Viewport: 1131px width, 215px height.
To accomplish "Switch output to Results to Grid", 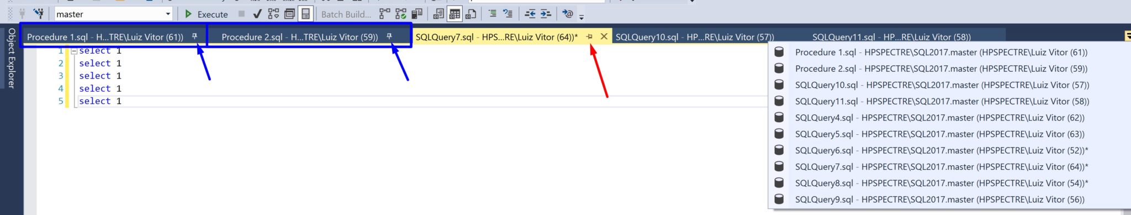I will (454, 14).
